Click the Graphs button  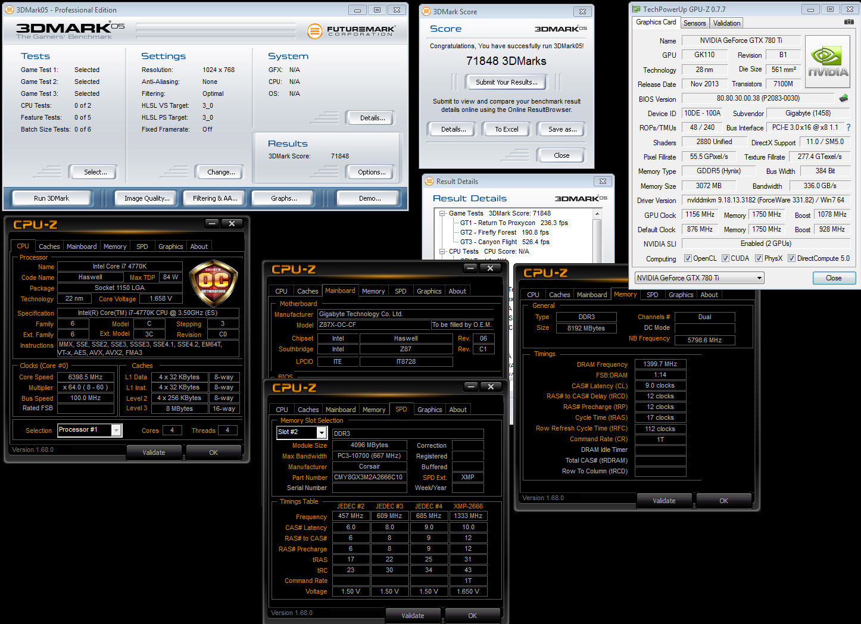[x=284, y=198]
